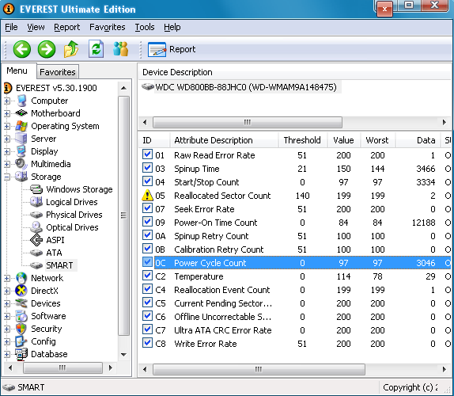
Task: Collapse the Storage tree node
Action: coord(7,177)
